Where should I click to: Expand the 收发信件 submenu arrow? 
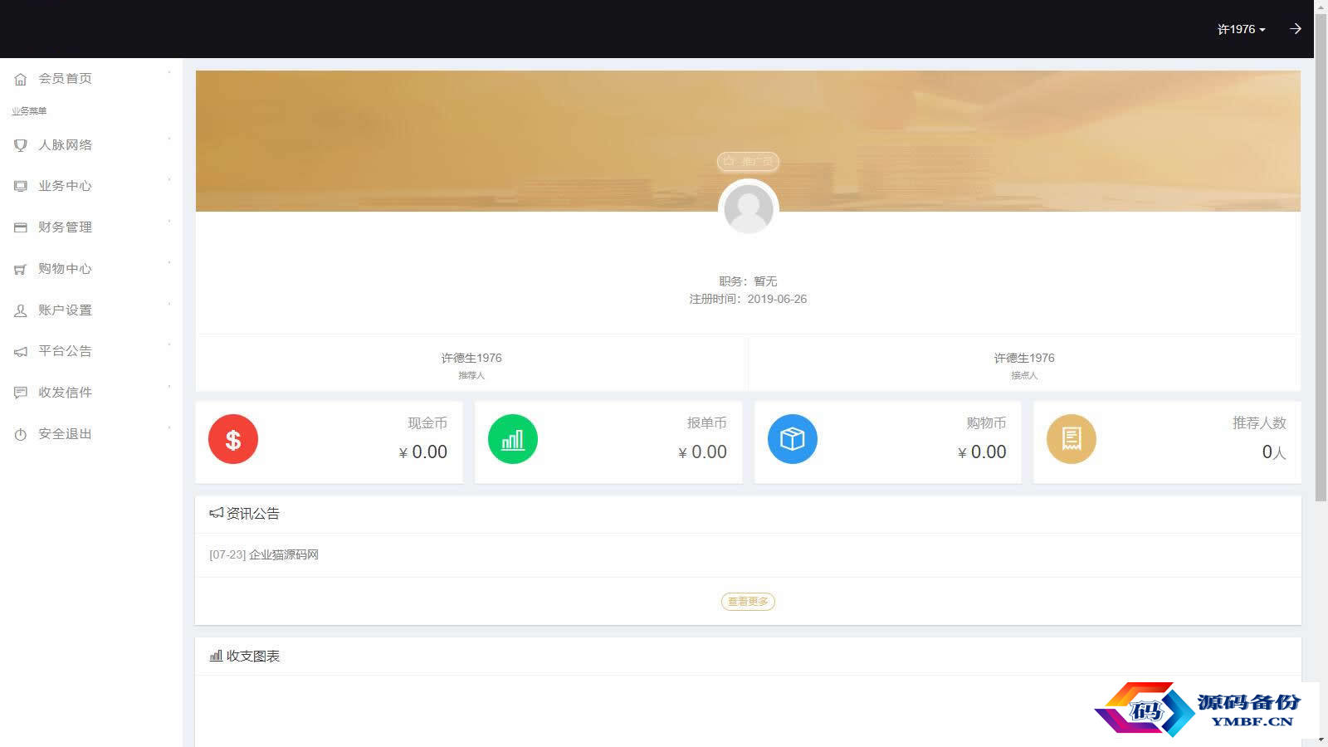point(169,386)
